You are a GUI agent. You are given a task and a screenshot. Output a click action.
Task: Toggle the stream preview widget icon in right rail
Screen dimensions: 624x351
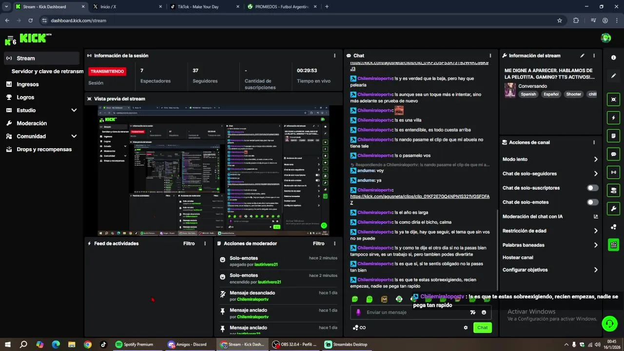pyautogui.click(x=613, y=99)
